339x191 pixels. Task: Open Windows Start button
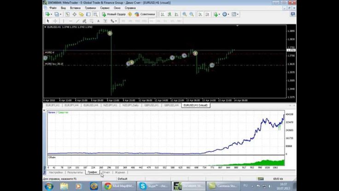pos(49,186)
